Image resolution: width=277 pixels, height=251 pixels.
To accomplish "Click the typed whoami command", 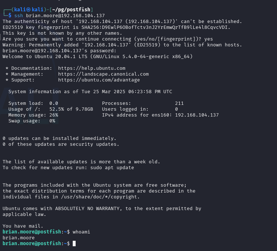I will [81, 232].
